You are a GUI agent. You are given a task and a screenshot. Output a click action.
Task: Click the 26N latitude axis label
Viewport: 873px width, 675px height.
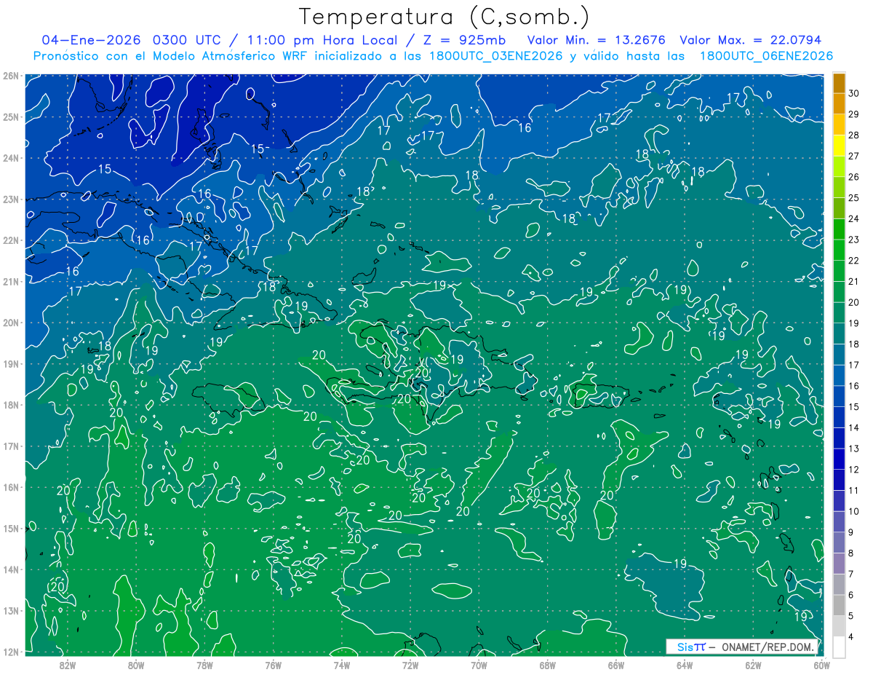(10, 76)
